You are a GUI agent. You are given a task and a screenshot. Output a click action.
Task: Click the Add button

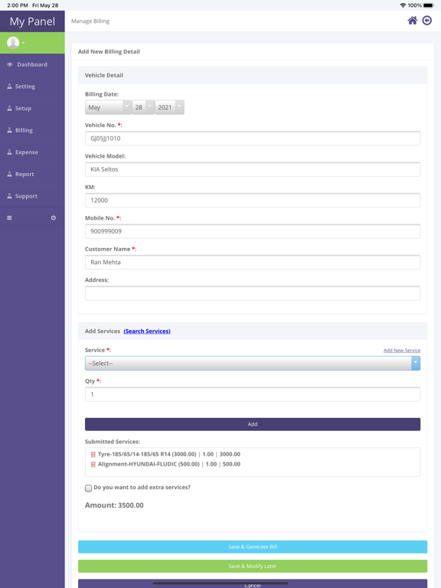point(253,424)
